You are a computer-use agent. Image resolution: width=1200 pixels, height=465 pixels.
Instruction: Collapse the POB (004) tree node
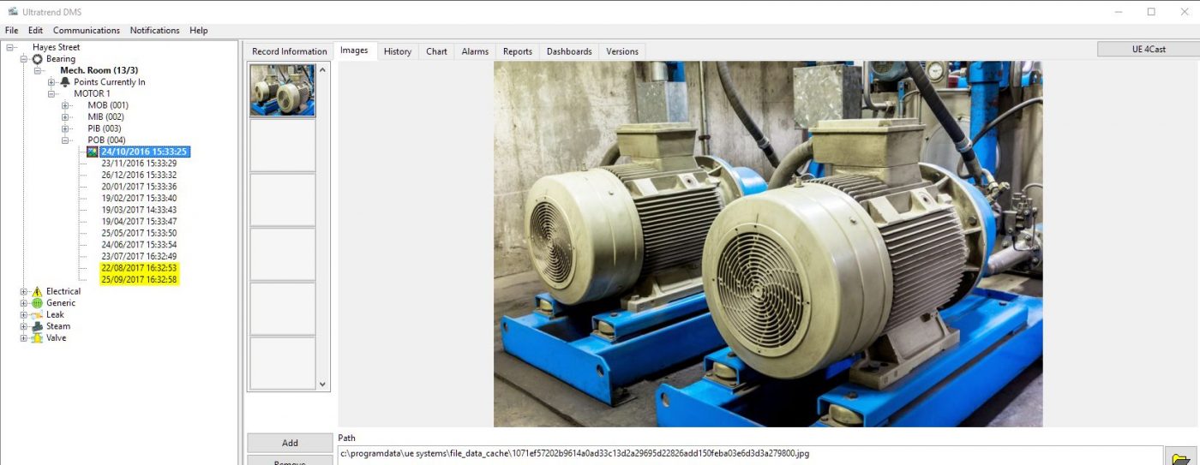click(66, 140)
